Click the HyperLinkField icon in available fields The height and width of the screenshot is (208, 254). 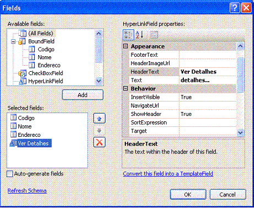(23, 81)
